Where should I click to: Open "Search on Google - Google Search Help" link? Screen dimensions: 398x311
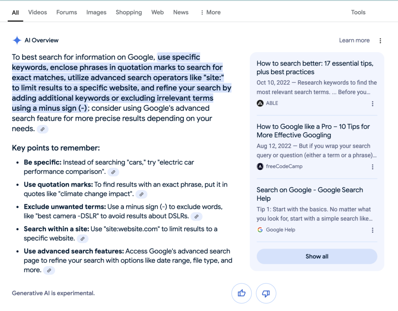(x=310, y=194)
